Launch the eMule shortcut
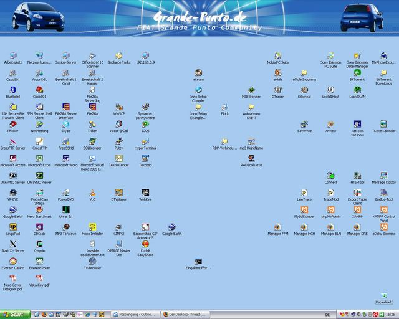Image resolution: width=399 pixels, height=319 pixels. 277,74
